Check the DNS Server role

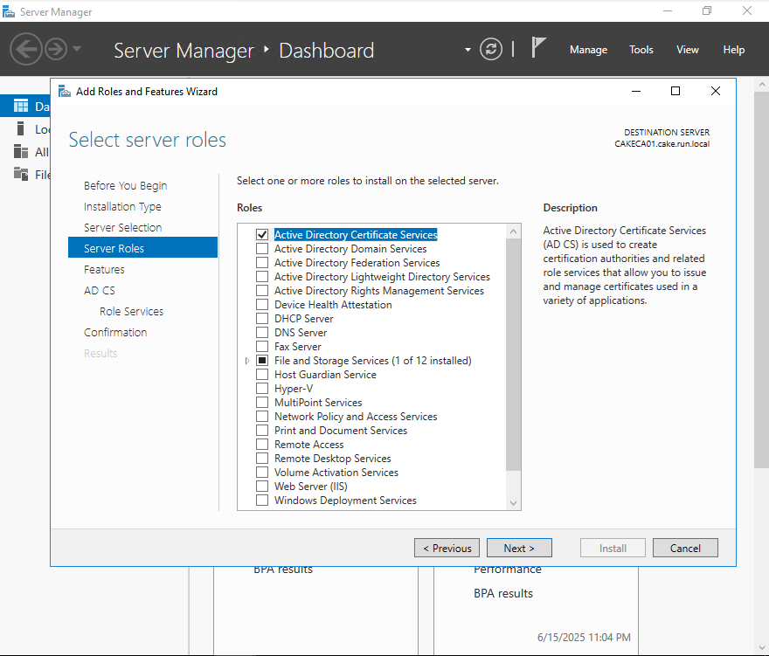point(262,333)
